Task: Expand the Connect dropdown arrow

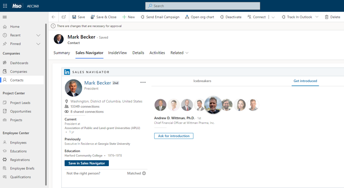Action: [x=273, y=17]
